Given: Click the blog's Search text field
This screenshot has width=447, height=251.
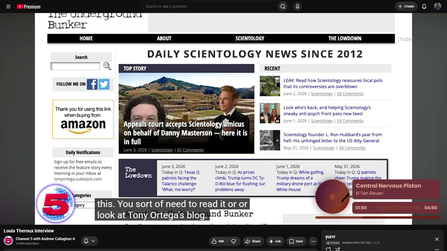Looking at the screenshot, I should tap(75, 66).
